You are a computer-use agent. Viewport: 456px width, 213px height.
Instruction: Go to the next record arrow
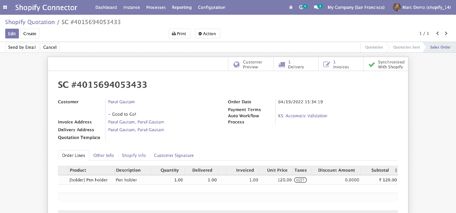click(446, 34)
